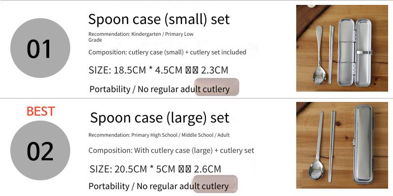Click the Kindergarten / Primary Low Grade recommendation

[x=141, y=37]
